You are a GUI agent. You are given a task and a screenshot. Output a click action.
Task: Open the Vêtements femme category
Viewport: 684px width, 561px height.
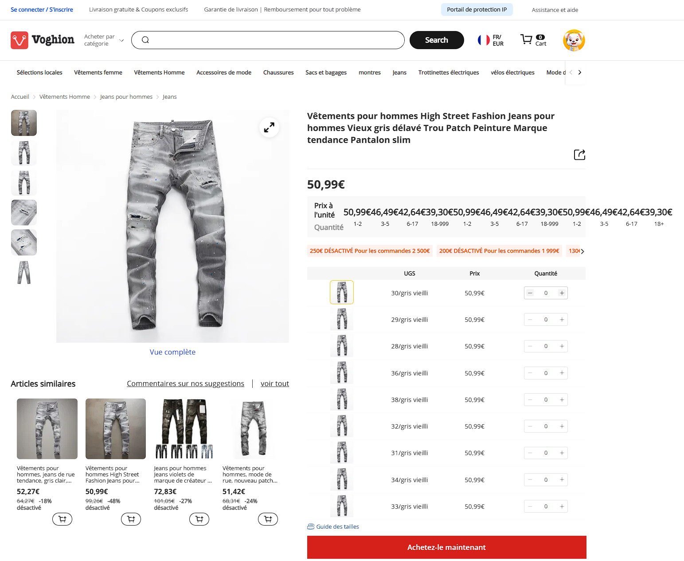tap(98, 73)
